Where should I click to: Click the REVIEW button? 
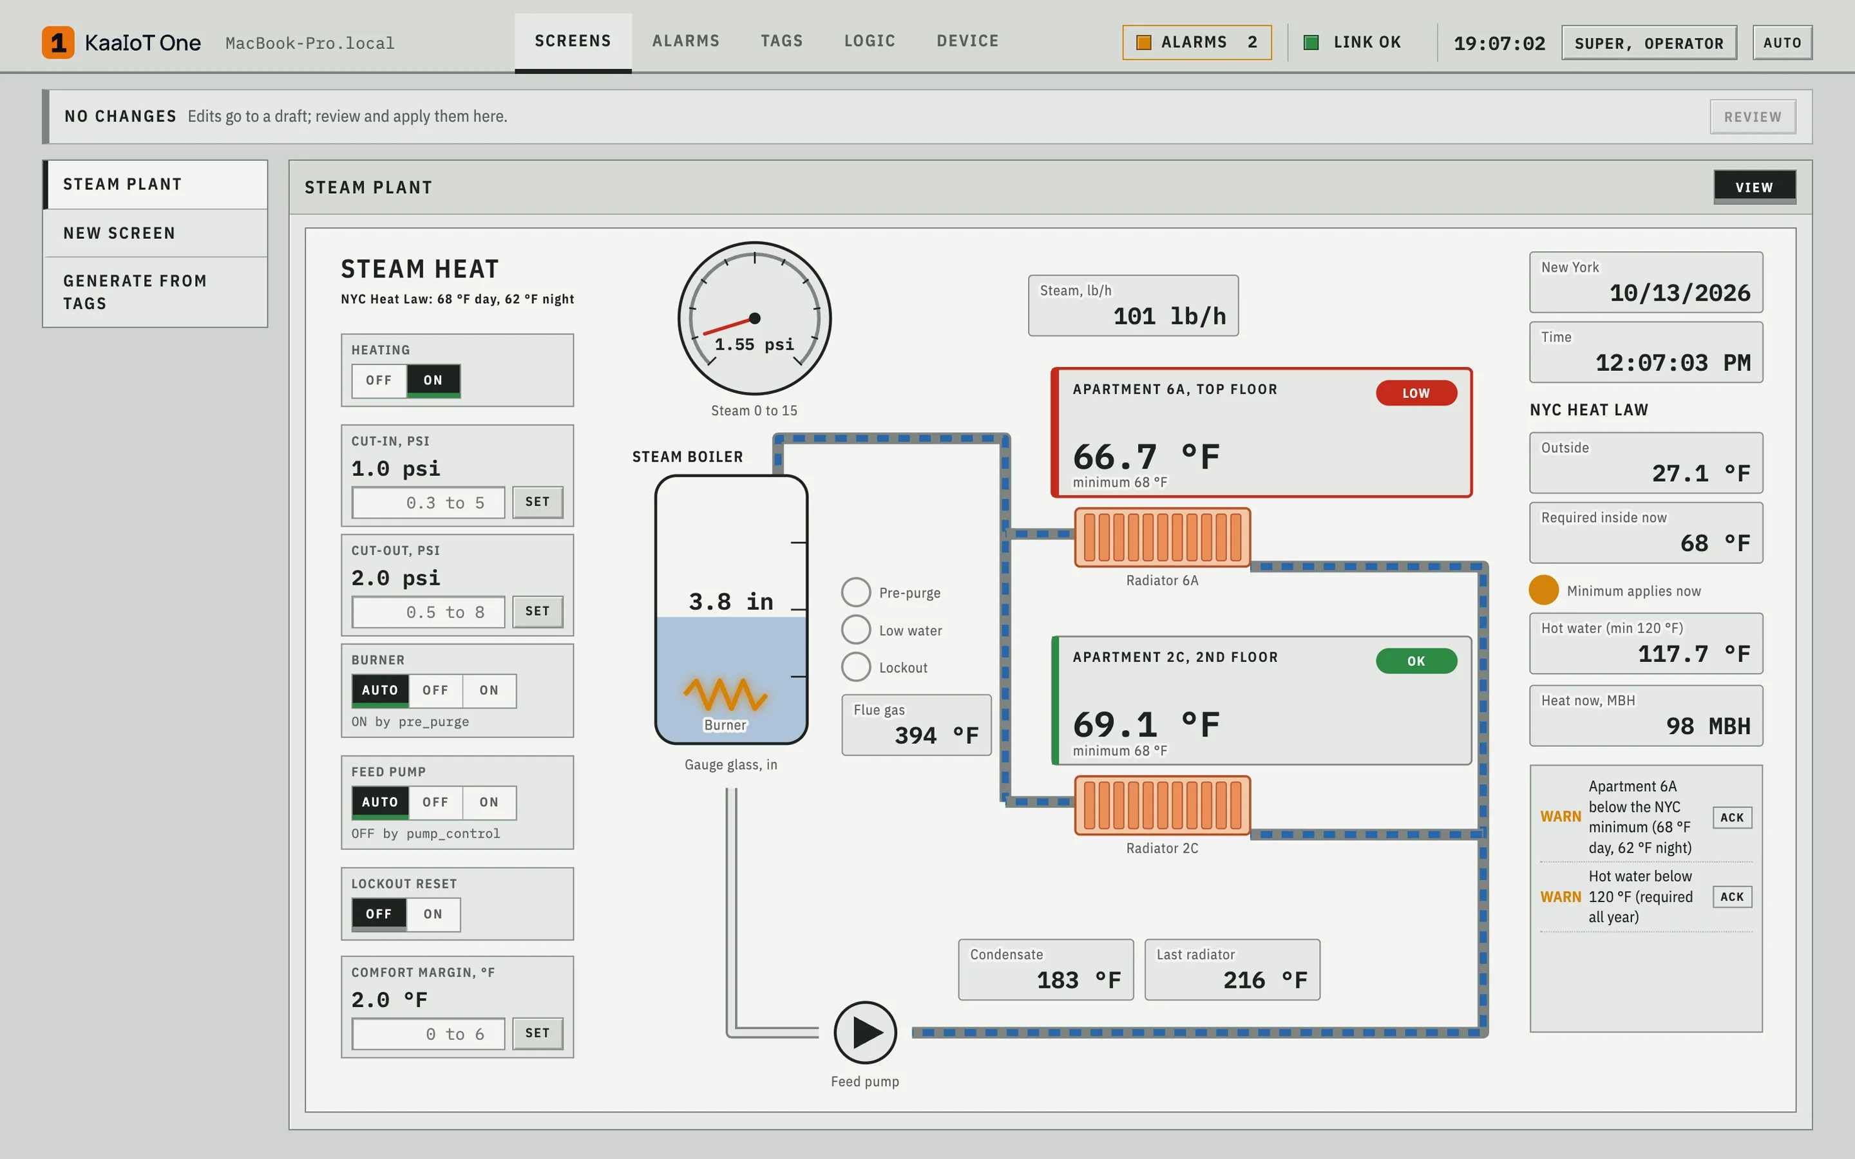[1753, 117]
